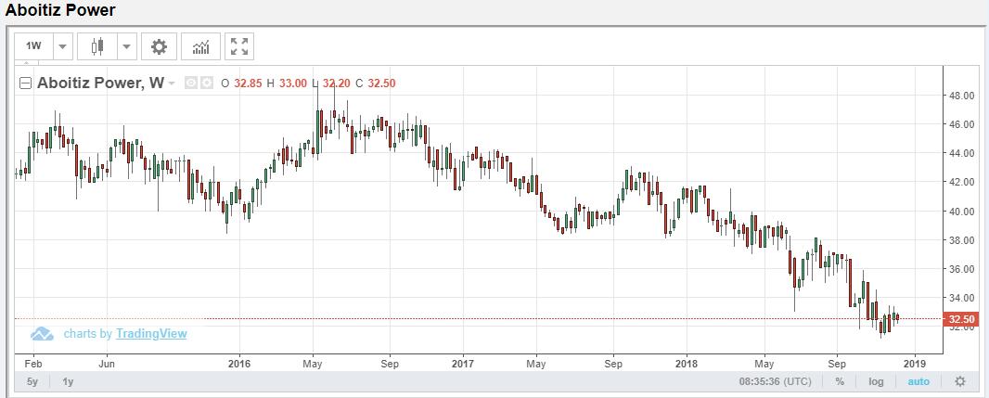Switch to the 5y time range
The width and height of the screenshot is (989, 398).
(32, 381)
